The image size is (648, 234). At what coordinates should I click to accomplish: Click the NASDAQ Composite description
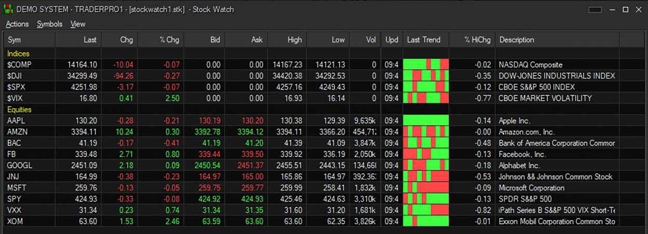(x=531, y=65)
